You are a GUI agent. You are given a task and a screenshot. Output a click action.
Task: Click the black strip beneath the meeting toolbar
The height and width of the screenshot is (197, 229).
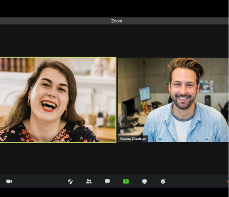(x=114, y=192)
